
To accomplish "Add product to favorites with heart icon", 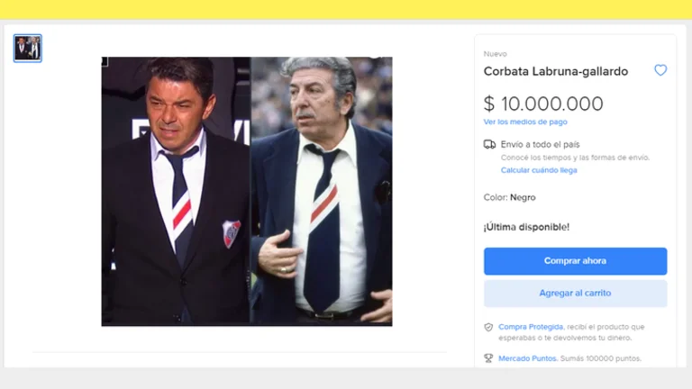I will (x=660, y=70).
